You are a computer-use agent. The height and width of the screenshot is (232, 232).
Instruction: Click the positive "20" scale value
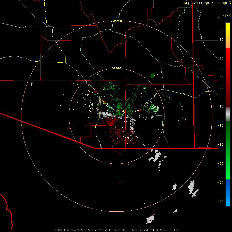tap(221, 97)
